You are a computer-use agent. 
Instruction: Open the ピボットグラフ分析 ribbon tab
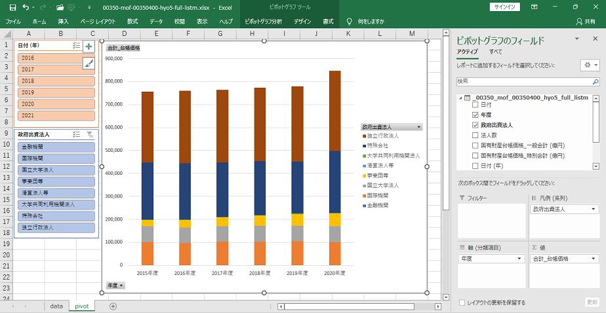pyautogui.click(x=262, y=22)
